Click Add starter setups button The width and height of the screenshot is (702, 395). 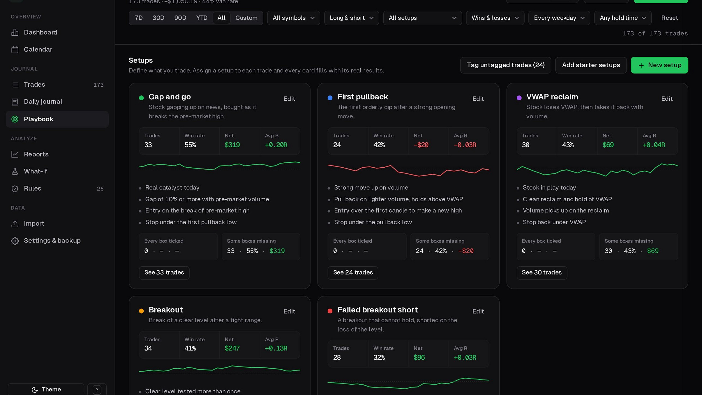click(591, 65)
